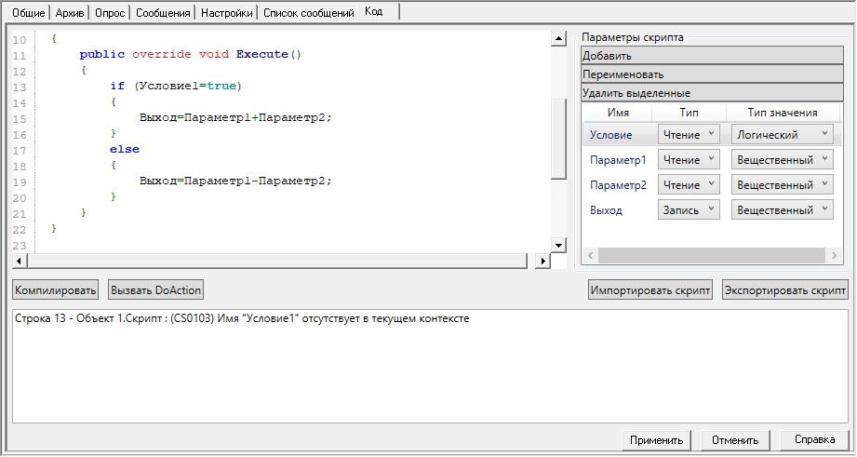
Task: Switch to the Общие tab
Action: coord(29,13)
